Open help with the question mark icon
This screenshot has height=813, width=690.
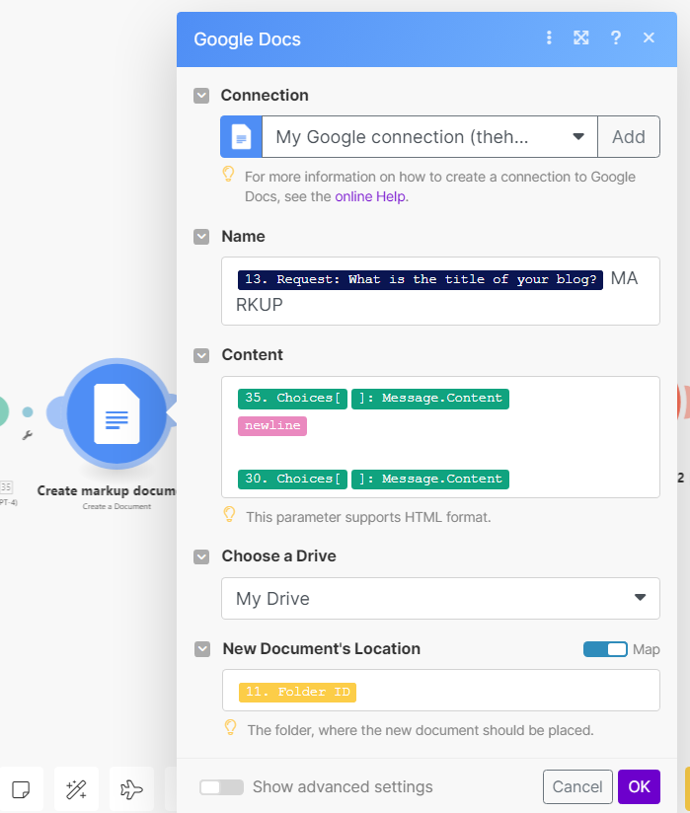616,37
